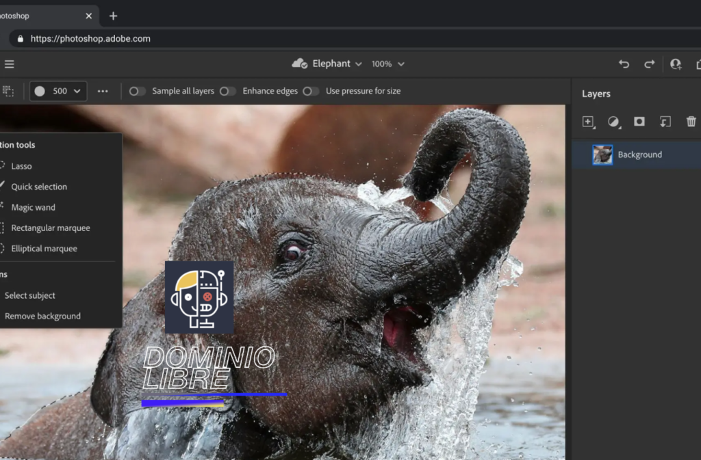701x460 pixels.
Task: Add a layer mask from the Layers panel
Action: [x=639, y=122]
